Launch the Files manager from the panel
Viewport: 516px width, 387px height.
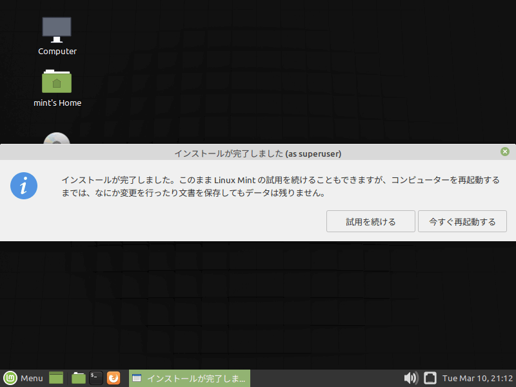[78, 378]
